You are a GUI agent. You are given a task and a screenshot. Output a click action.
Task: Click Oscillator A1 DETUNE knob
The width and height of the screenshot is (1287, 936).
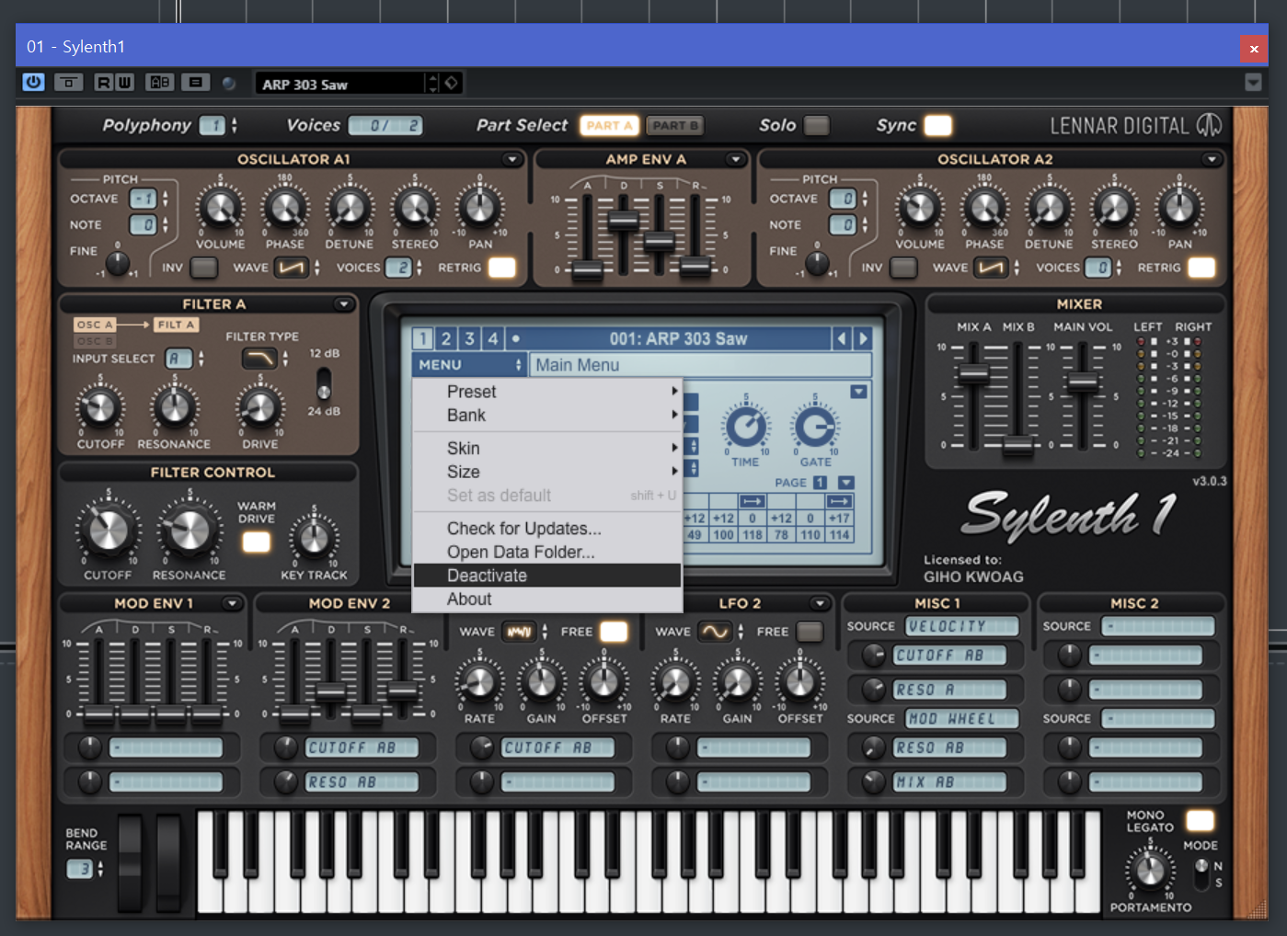point(350,209)
